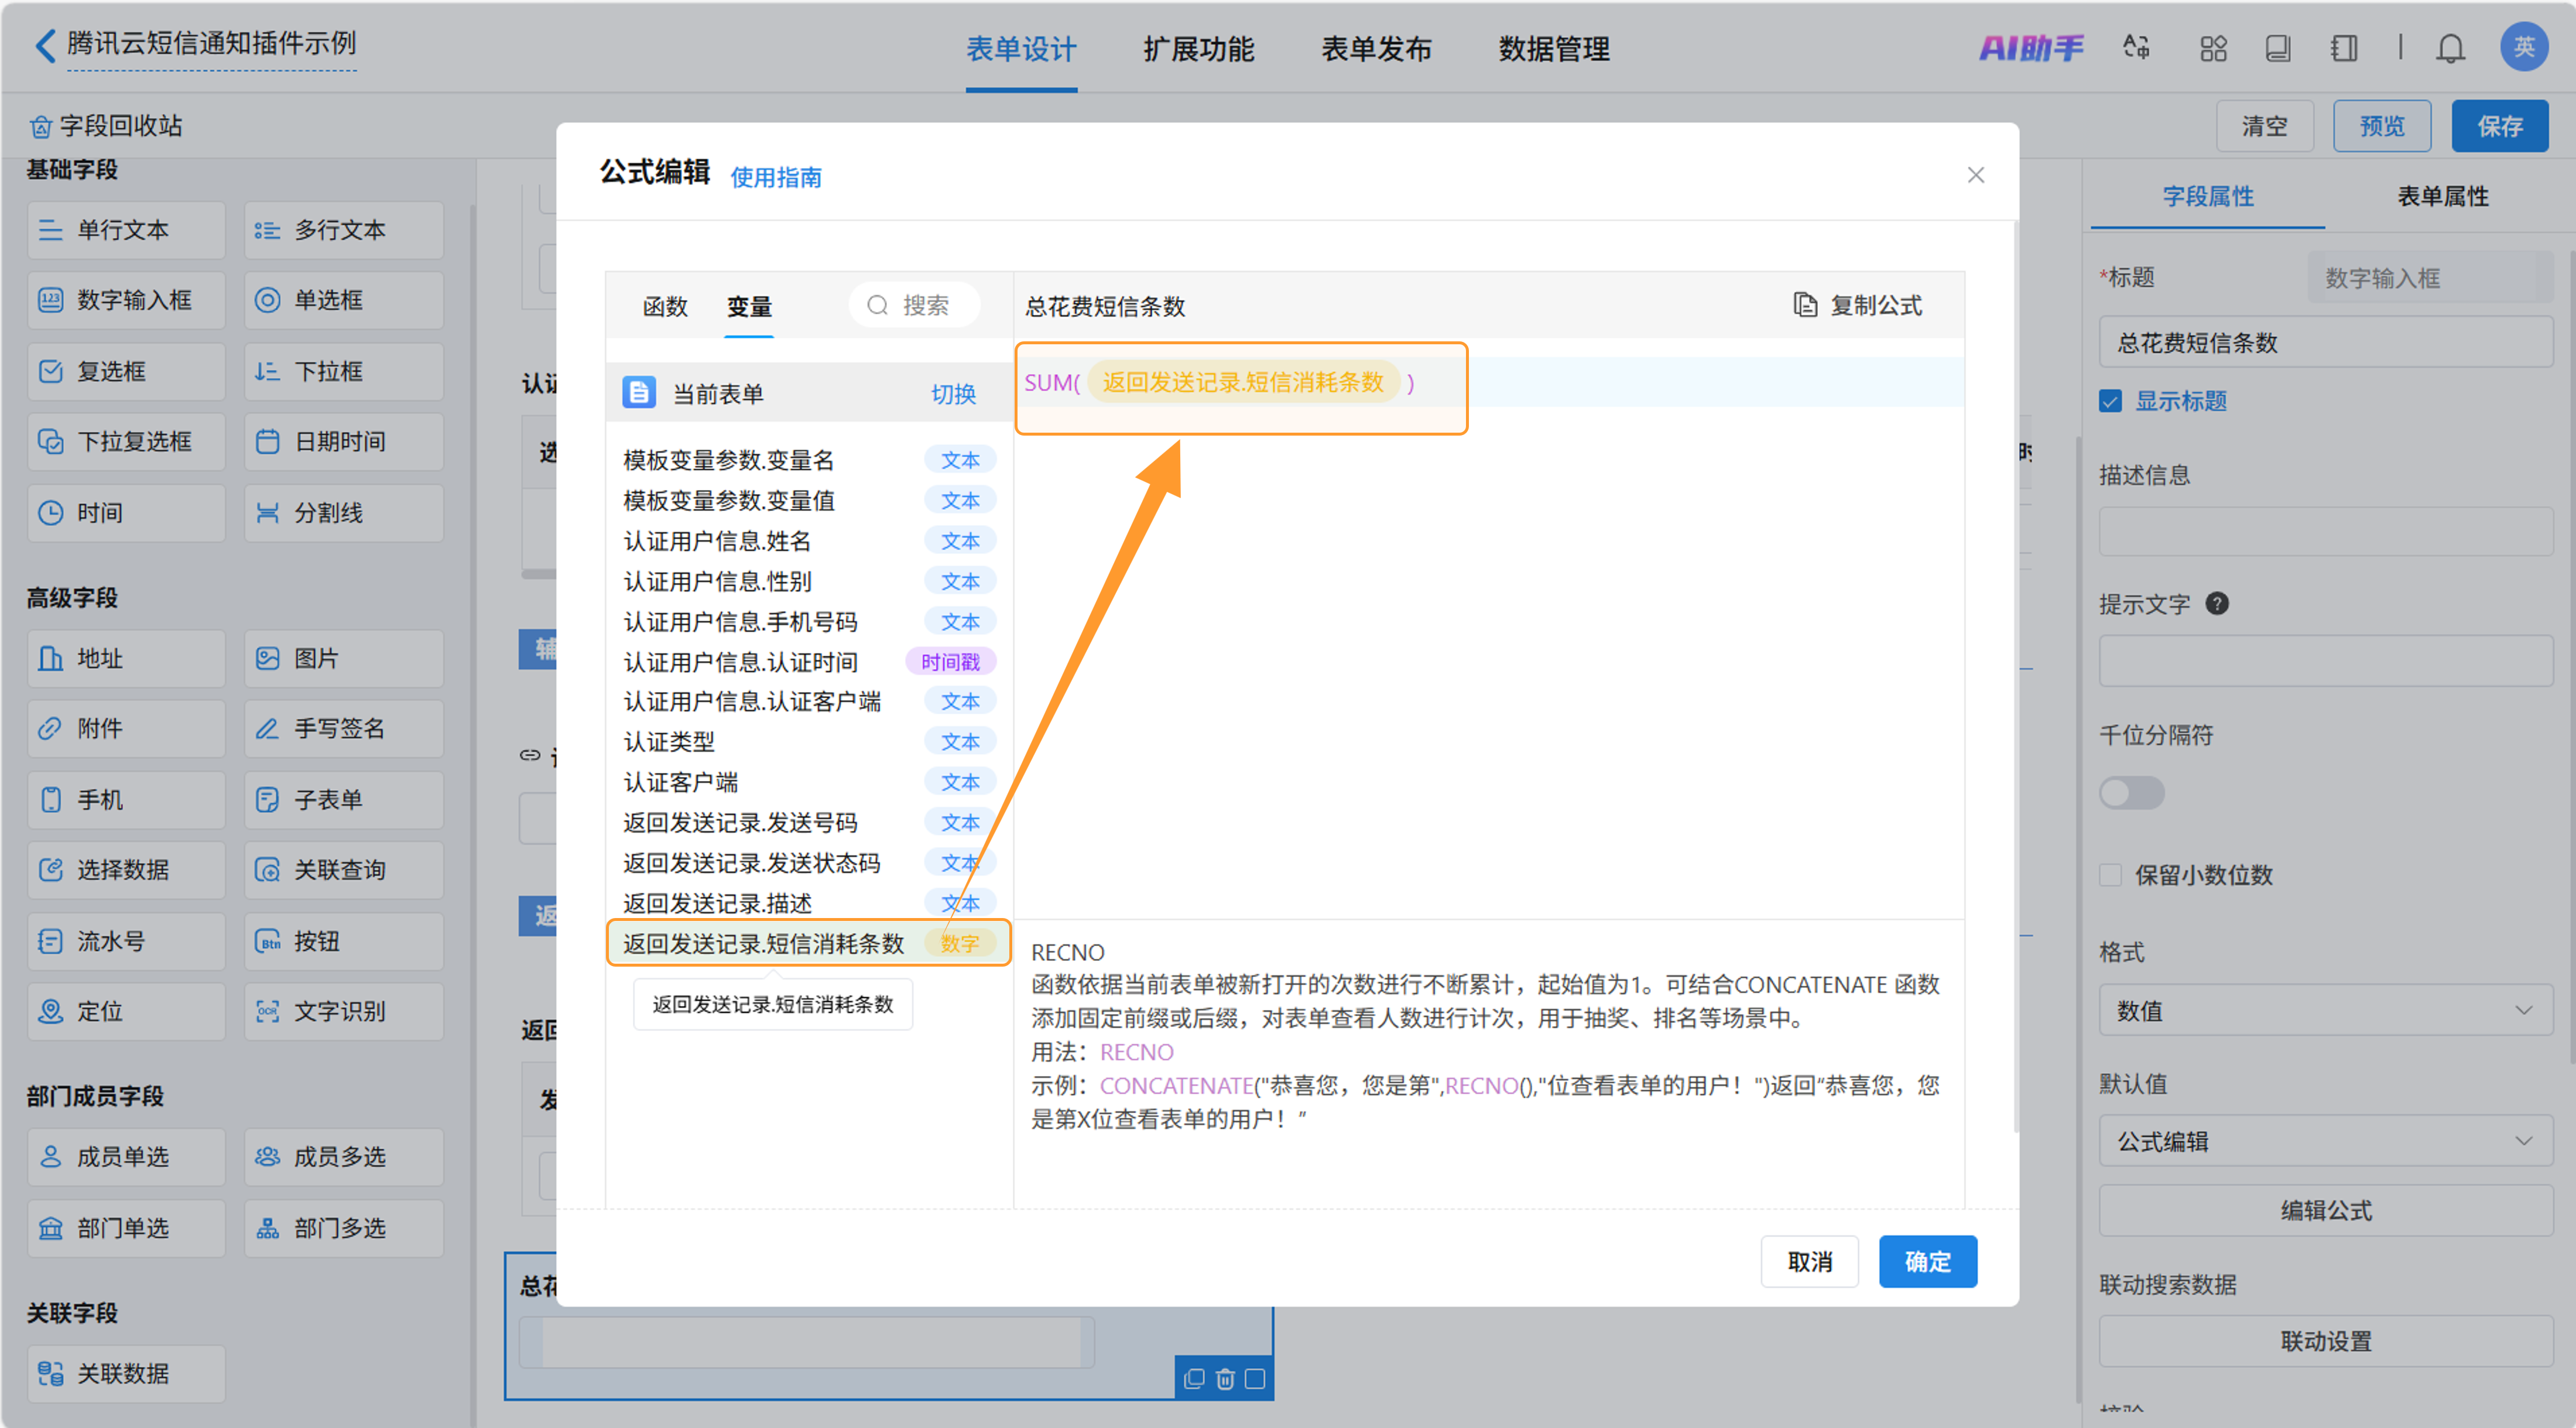Open the 扩展功能 top tab
The width and height of the screenshot is (2576, 1428).
tap(1198, 49)
